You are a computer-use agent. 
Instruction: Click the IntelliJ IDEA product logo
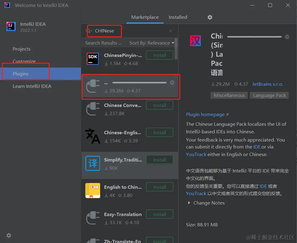point(11,26)
